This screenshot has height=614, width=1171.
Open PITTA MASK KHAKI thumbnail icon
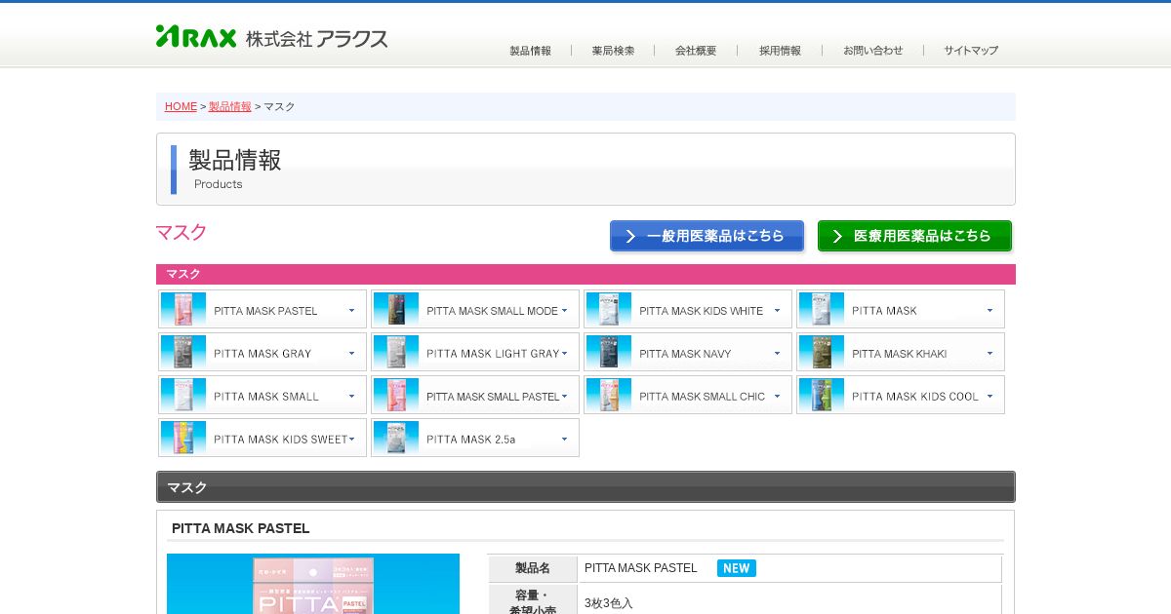coord(822,352)
